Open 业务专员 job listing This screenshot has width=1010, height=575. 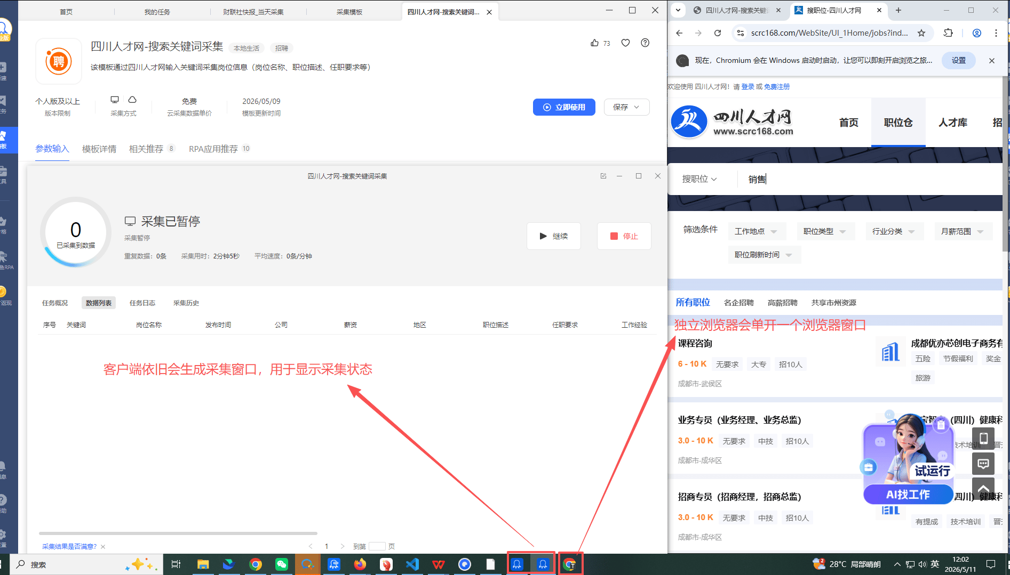tap(739, 420)
